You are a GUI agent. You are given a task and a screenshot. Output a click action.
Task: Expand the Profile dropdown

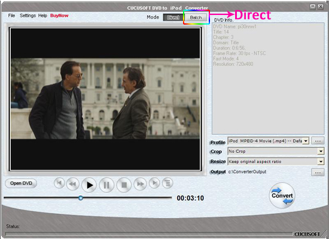click(306, 141)
